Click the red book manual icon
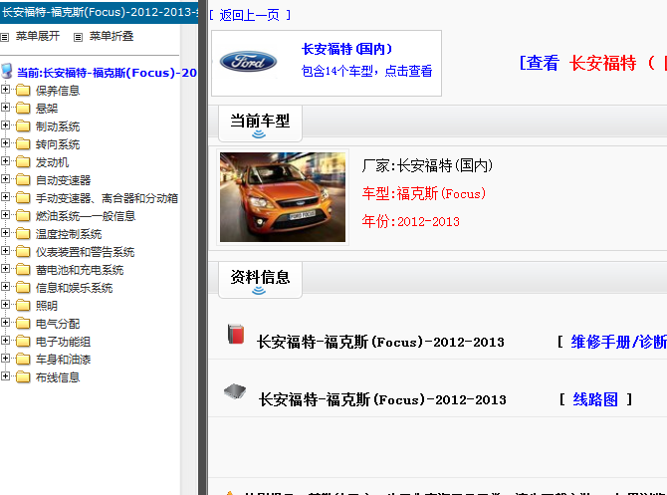The width and height of the screenshot is (667, 495). (236, 334)
